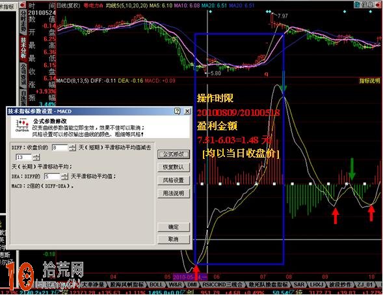The height and width of the screenshot is (295, 383).
Task: Select the BOLL indicator tab
Action: click(156, 285)
